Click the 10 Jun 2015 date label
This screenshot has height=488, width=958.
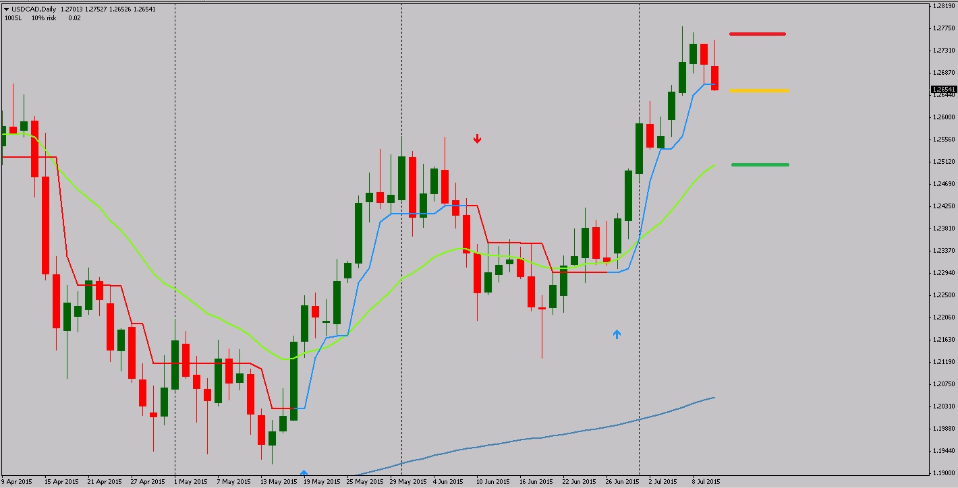tap(493, 482)
